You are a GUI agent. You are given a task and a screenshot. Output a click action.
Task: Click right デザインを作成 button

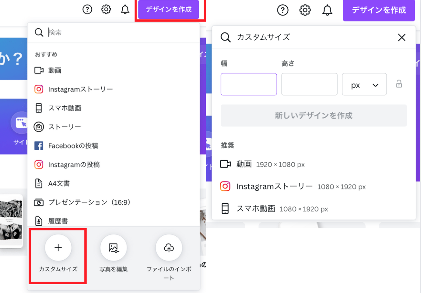pos(379,10)
